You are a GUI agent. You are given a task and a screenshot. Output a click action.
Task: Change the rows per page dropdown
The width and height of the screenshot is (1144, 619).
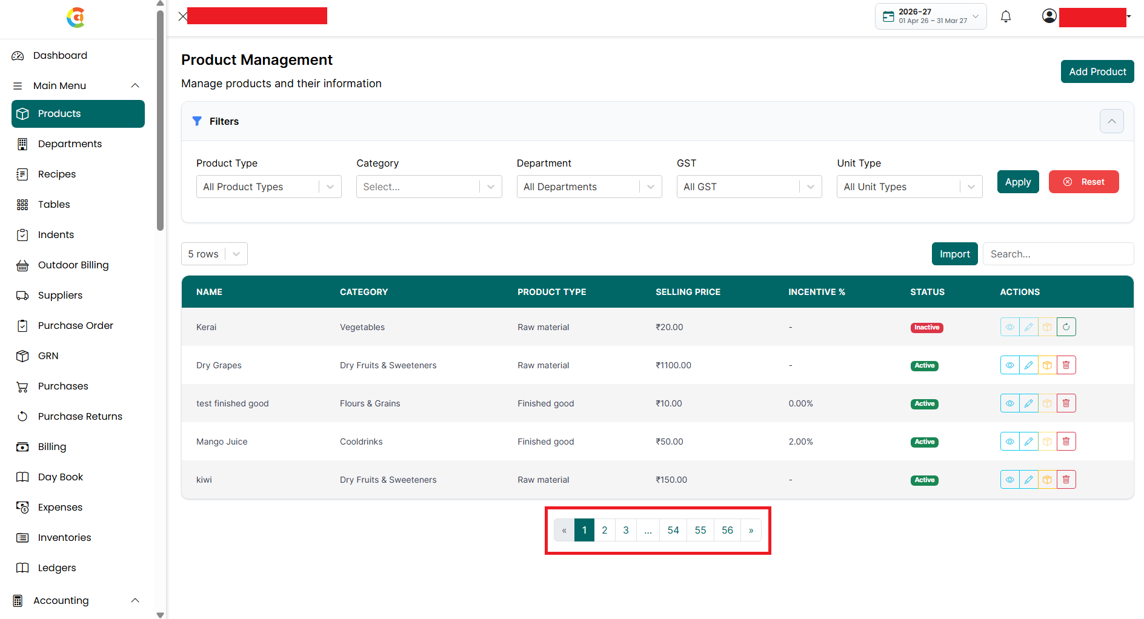tap(215, 254)
